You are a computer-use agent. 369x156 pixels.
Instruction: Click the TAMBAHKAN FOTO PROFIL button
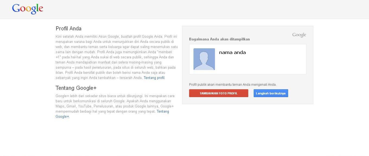coord(219,93)
